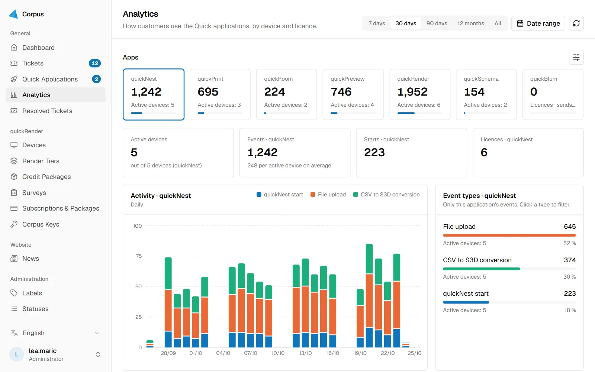Refresh analytics with the reload icon
This screenshot has width=595, height=372.
click(x=576, y=23)
